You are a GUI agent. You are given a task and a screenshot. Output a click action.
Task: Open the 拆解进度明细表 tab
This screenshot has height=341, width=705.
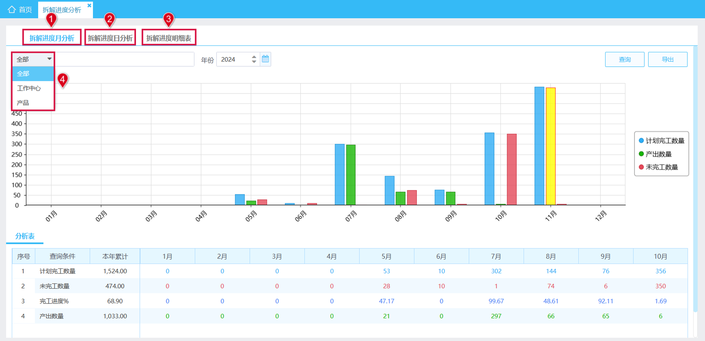point(169,38)
